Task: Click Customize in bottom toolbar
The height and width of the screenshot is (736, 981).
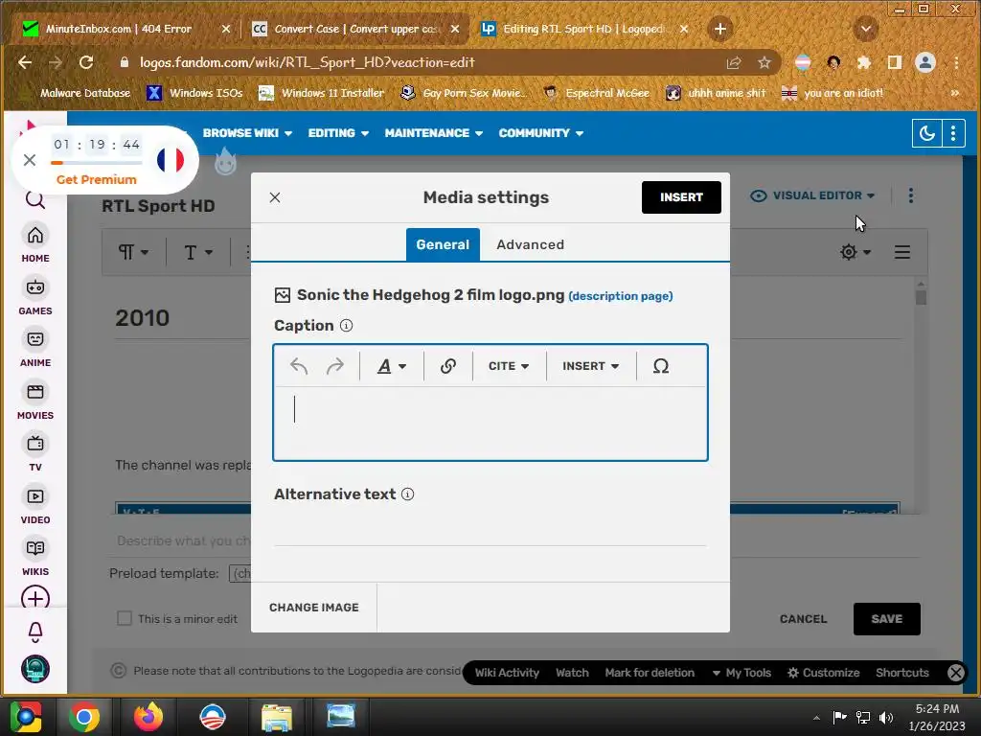Action: tap(823, 673)
